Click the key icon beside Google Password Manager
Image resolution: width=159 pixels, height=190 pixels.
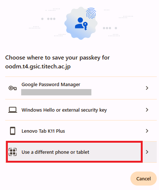13,88
